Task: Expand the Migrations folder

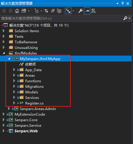Action: click(14, 86)
